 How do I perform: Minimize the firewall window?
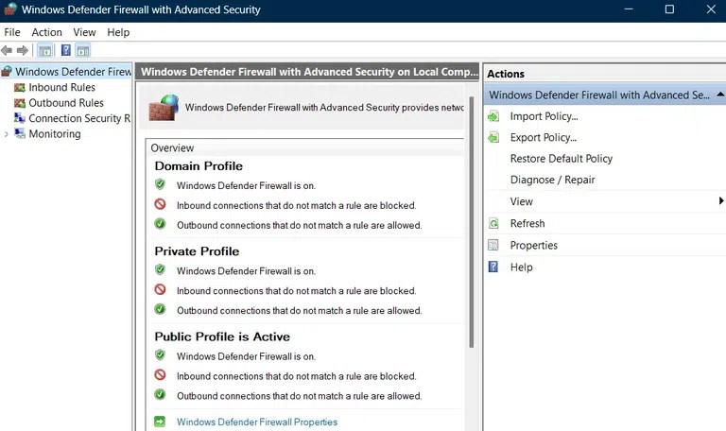[x=629, y=9]
